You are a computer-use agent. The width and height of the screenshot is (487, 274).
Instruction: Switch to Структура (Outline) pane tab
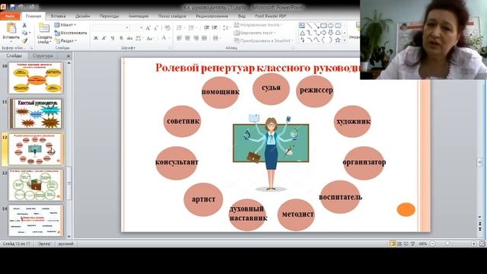pos(43,56)
